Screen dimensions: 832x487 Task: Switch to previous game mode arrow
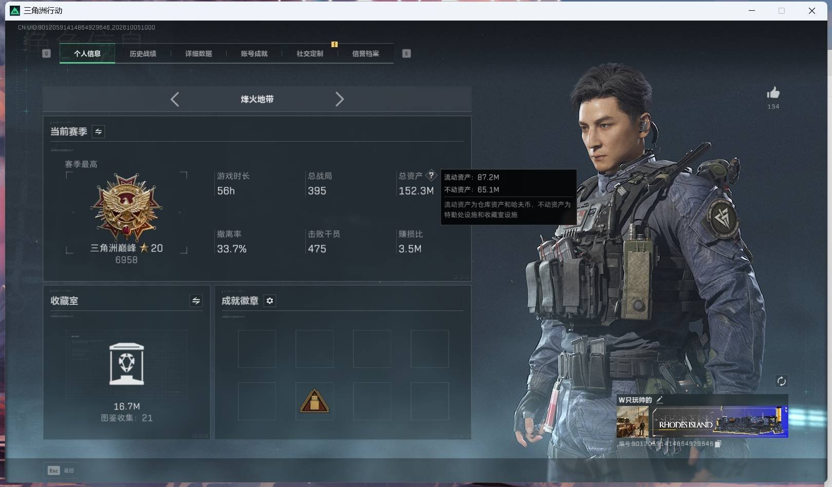(175, 99)
